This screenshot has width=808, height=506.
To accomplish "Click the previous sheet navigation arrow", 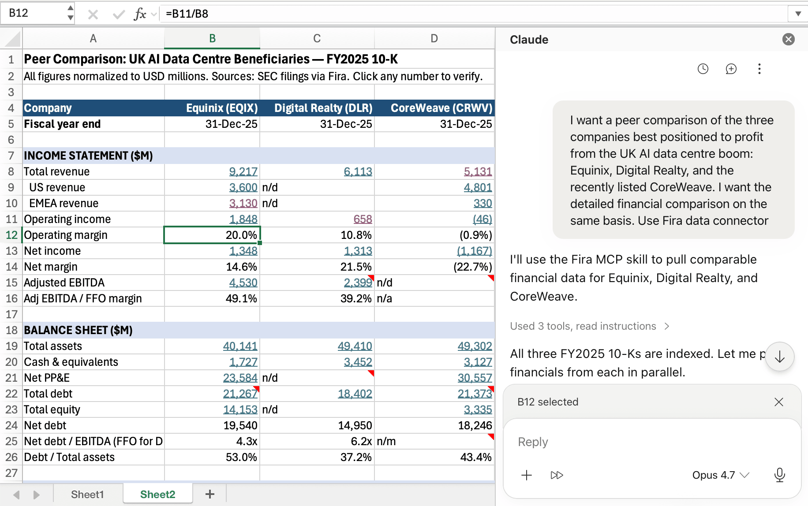I will pyautogui.click(x=16, y=495).
